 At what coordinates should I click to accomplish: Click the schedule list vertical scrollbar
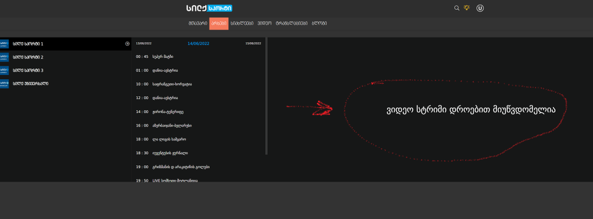(x=266, y=96)
